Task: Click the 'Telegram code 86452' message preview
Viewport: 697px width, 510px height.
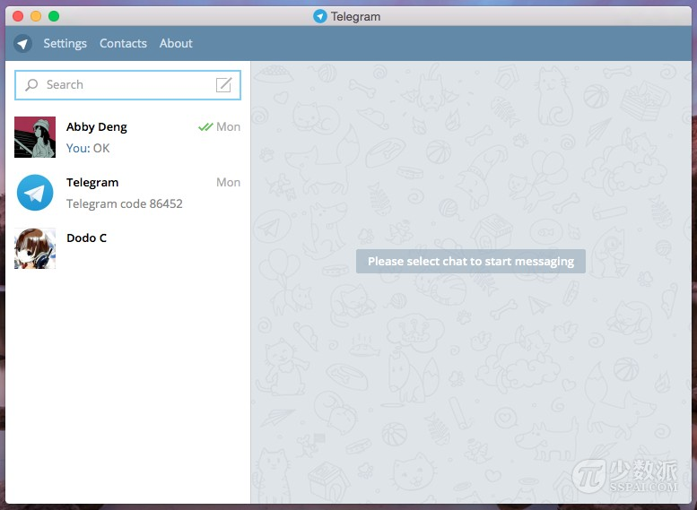Action: coord(125,204)
